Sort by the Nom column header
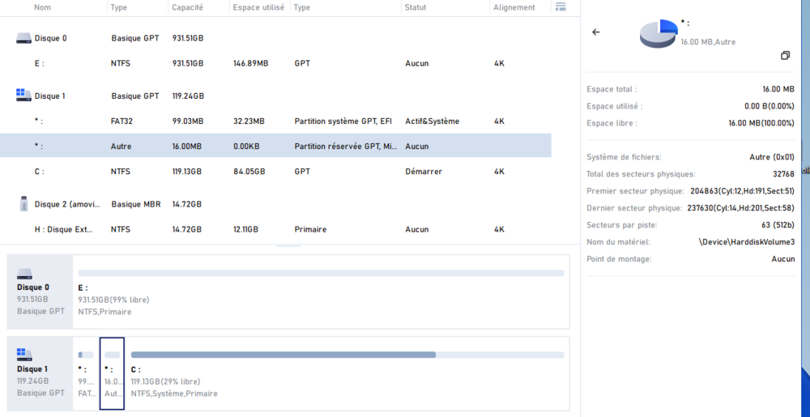Image resolution: width=810 pixels, height=417 pixels. coord(42,7)
